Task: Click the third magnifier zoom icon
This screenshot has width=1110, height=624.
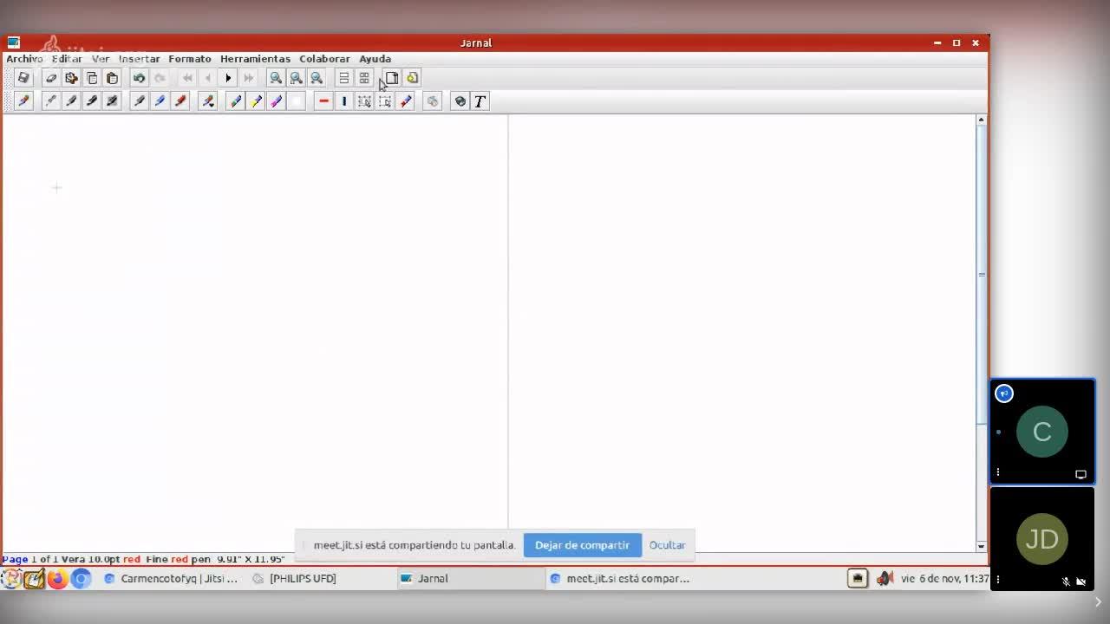Action: [x=317, y=78]
